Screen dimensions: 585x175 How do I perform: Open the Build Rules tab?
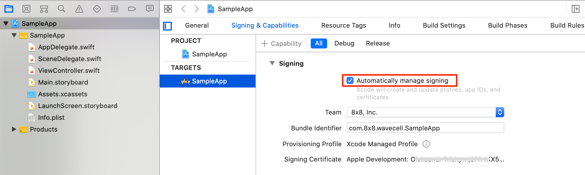(567, 26)
